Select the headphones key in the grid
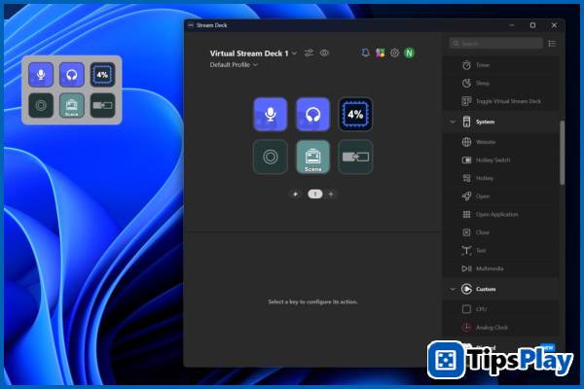 pyautogui.click(x=312, y=114)
